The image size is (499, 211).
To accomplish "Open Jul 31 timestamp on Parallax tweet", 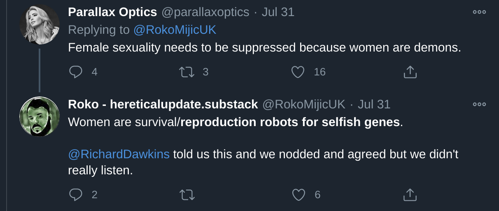I will click(x=278, y=12).
